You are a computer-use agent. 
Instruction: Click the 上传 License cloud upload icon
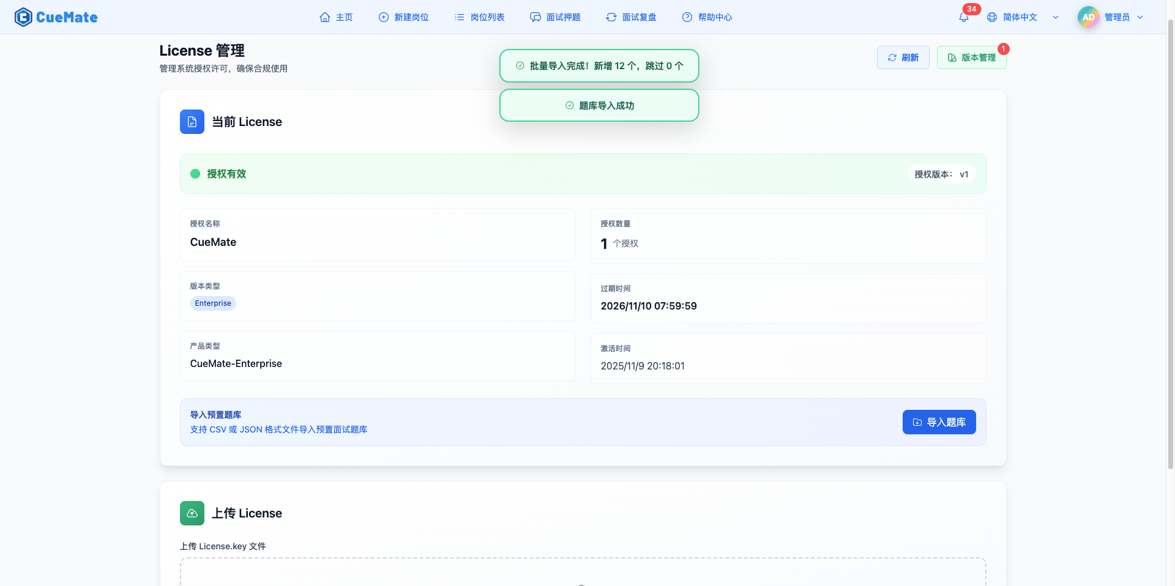192,513
